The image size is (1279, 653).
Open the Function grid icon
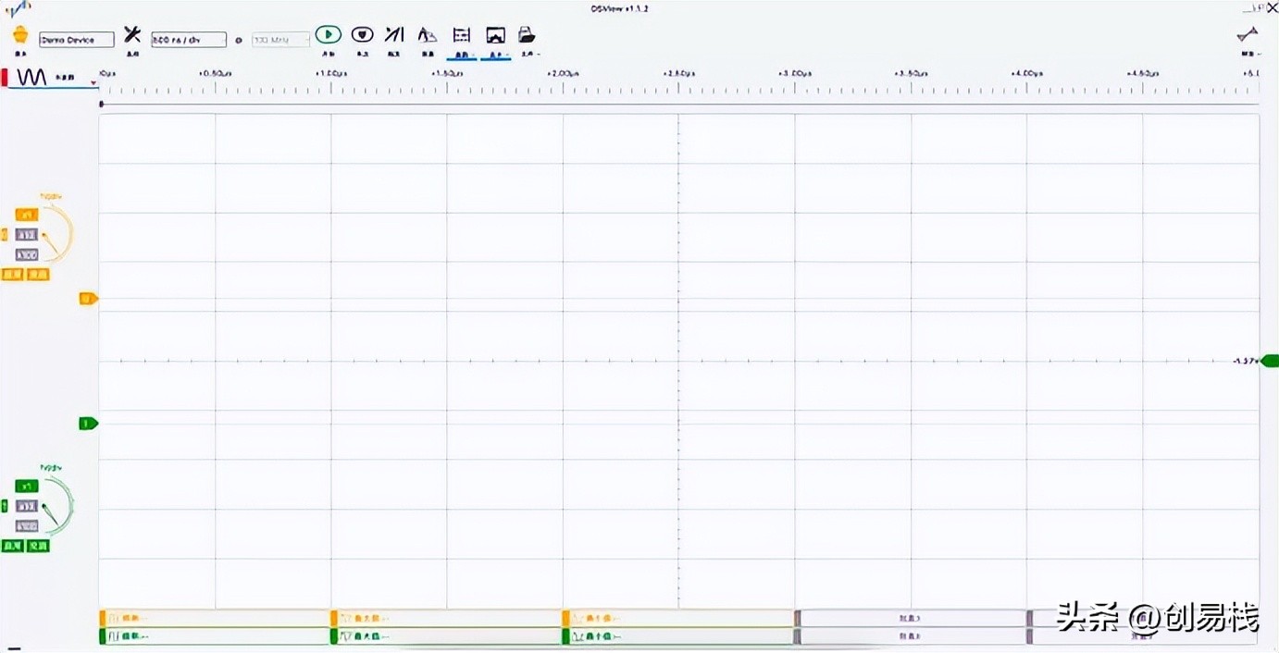461,35
